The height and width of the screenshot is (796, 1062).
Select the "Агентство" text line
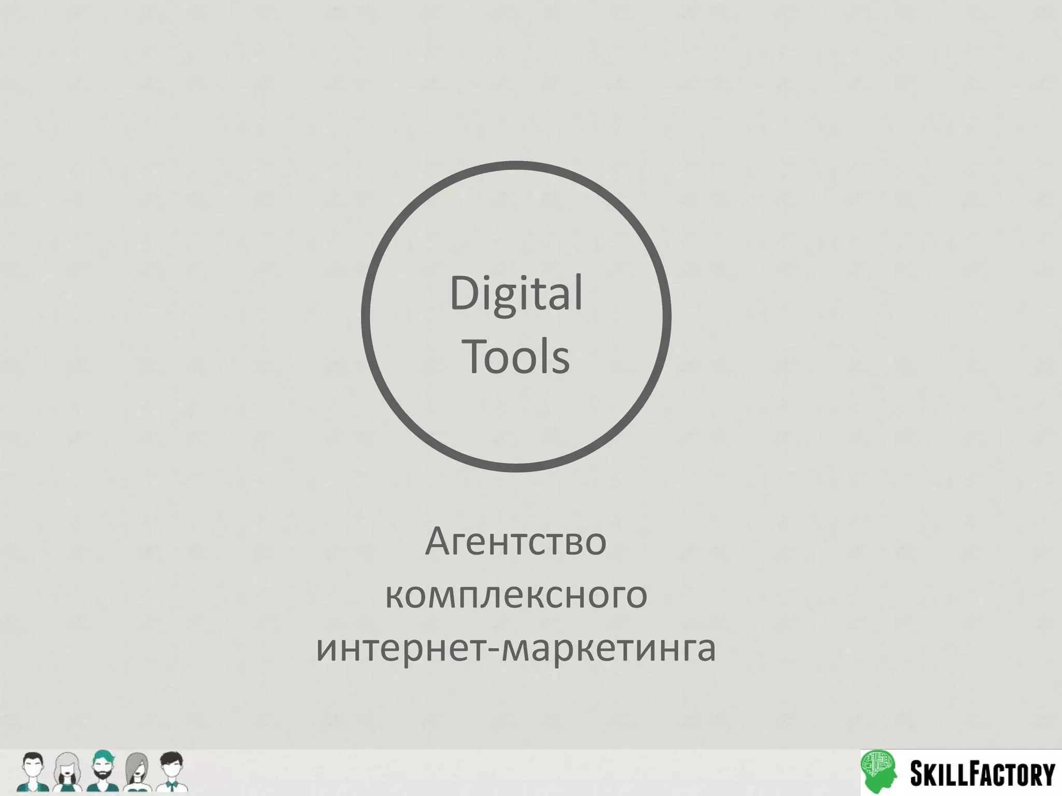[516, 542]
